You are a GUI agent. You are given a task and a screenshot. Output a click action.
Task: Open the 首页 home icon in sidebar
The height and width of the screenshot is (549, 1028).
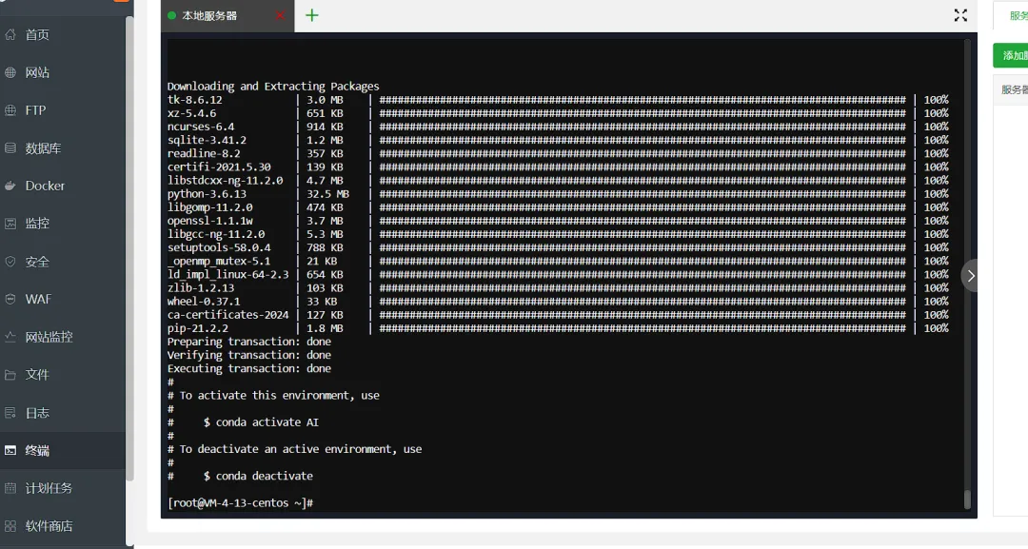10,34
